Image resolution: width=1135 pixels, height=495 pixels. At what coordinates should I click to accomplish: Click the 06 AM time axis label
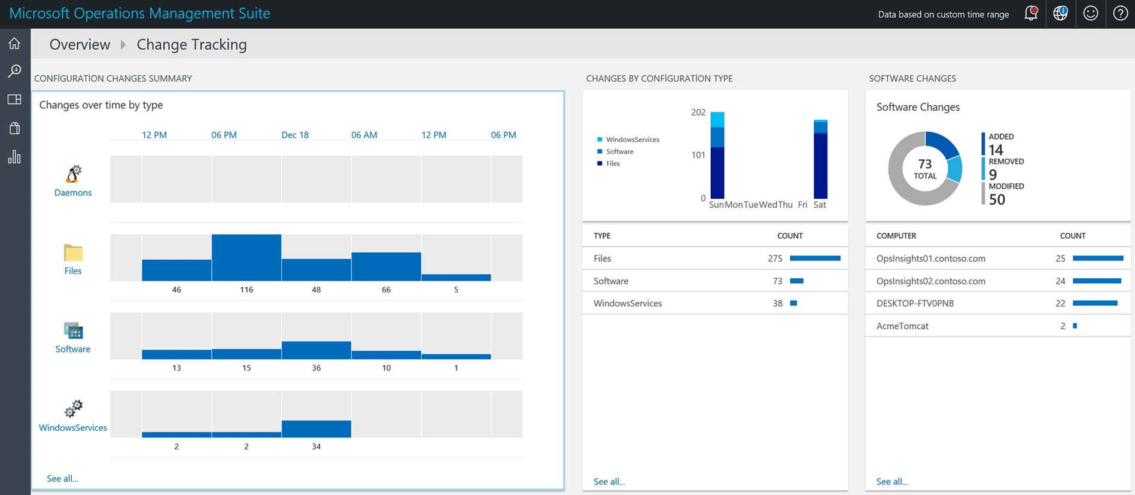(x=364, y=135)
